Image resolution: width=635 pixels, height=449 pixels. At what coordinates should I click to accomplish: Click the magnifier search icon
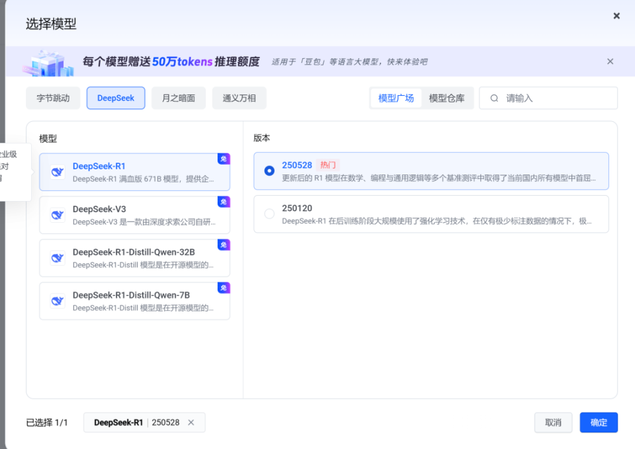[x=494, y=98]
